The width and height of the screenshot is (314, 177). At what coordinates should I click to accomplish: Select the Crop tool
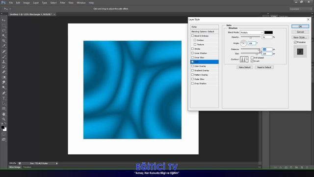(3, 41)
